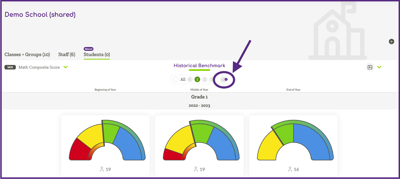Switch to the Staff tab
The width and height of the screenshot is (400, 179).
[x=67, y=54]
